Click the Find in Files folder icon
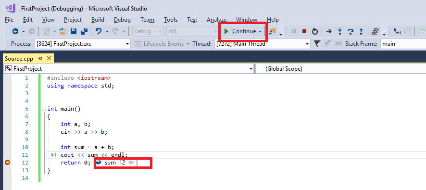 (272, 32)
